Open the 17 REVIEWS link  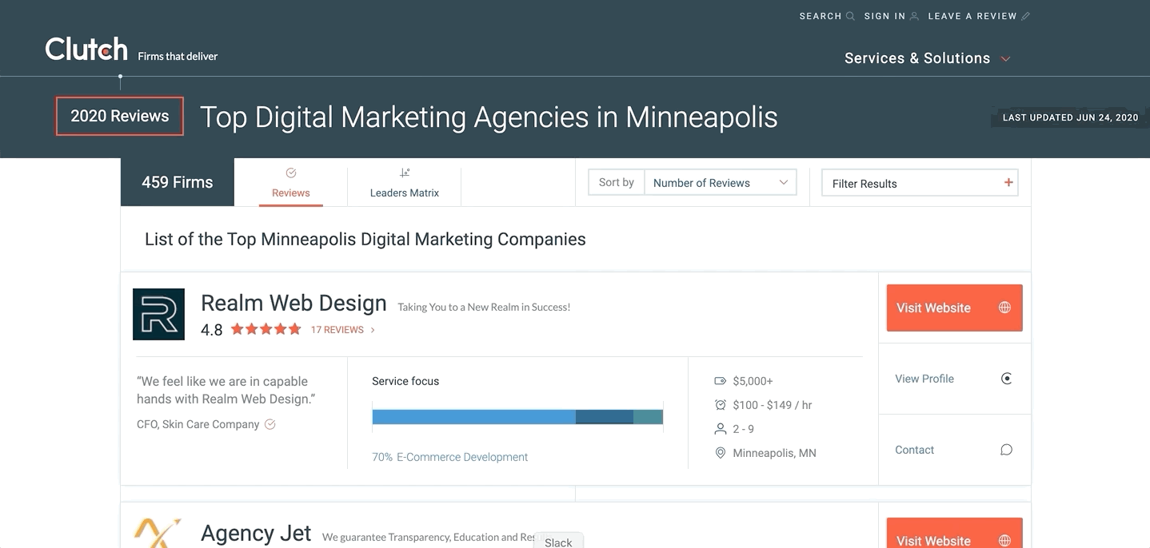click(x=337, y=330)
